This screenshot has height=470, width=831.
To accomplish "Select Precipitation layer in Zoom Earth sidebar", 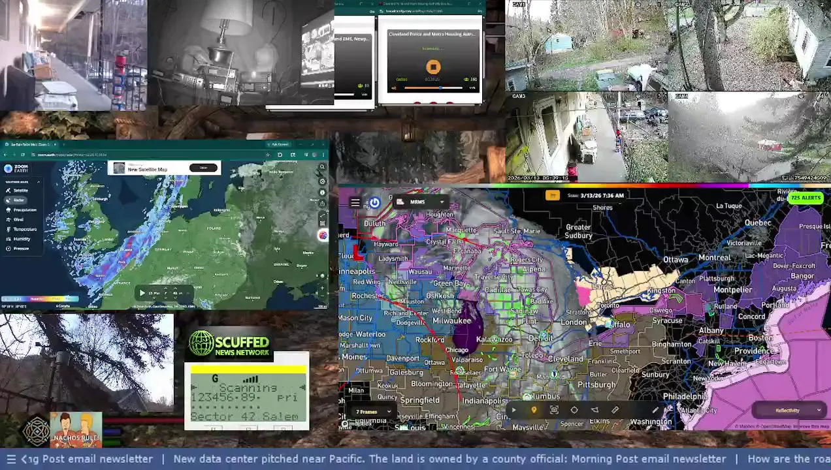I will click(x=22, y=210).
